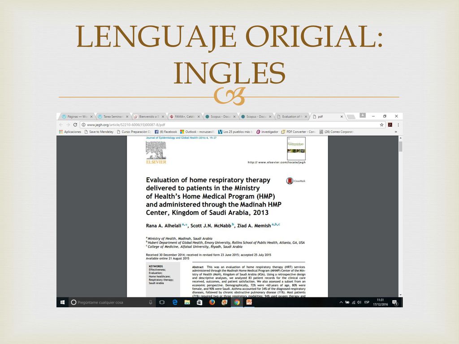
Task: Show hidden system tray icons
Action: coord(341,302)
